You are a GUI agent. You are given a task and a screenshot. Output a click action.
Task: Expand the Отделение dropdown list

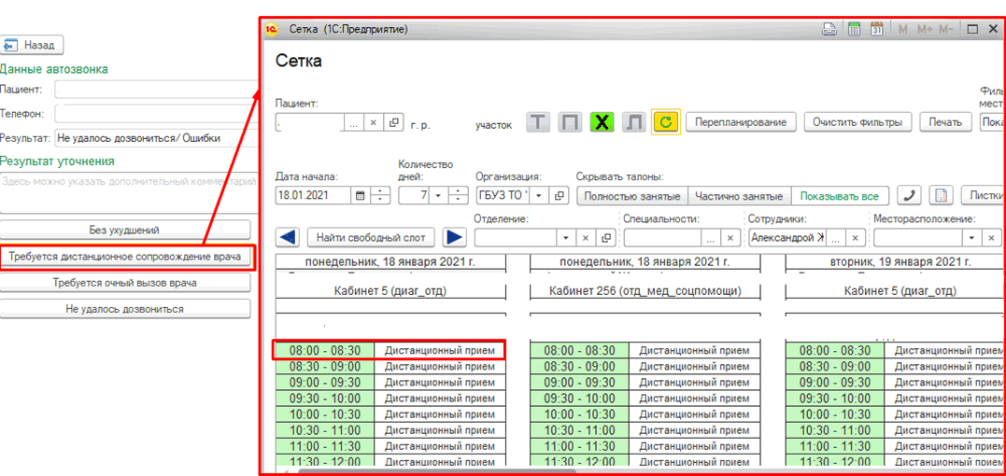563,238
